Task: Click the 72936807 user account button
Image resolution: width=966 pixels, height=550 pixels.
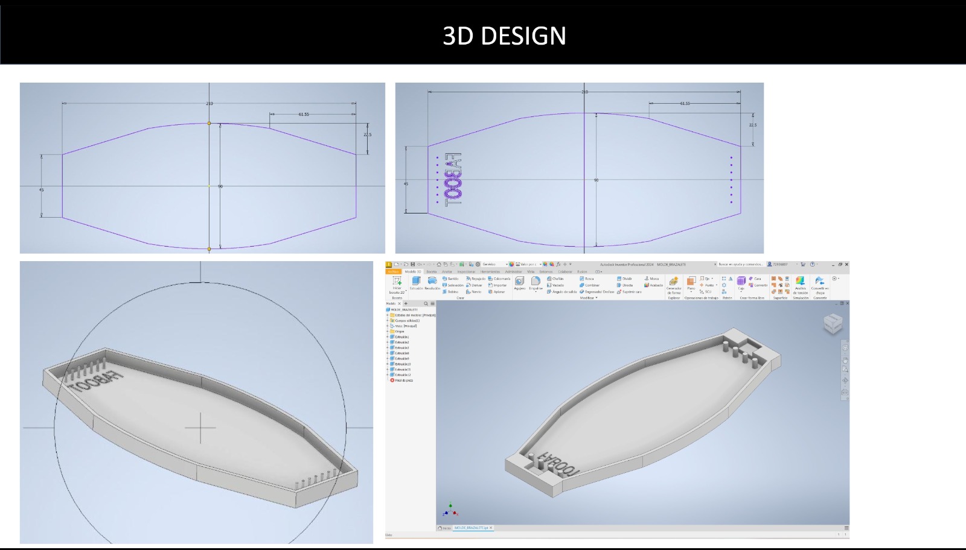Action: coord(778,264)
